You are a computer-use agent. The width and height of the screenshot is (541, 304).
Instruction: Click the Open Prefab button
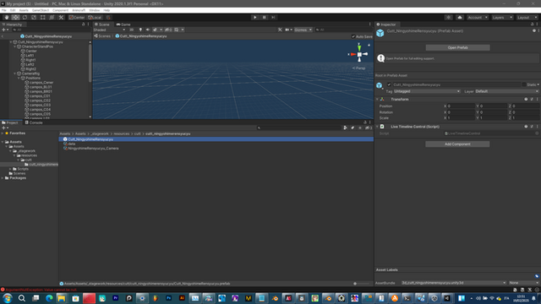coord(457,47)
